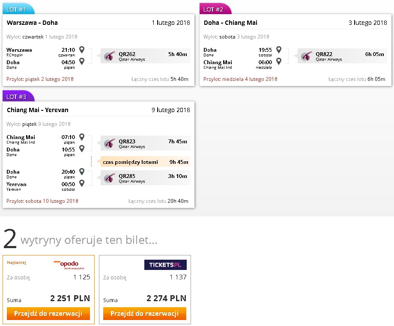The image size is (394, 326).
Task: Click the Qatar Airways logo for QR262
Action: [110, 56]
